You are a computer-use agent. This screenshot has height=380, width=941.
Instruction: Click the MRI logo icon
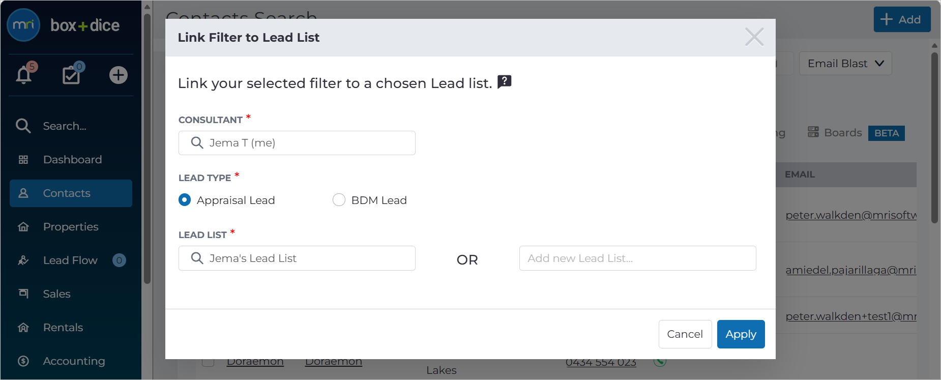pos(23,25)
